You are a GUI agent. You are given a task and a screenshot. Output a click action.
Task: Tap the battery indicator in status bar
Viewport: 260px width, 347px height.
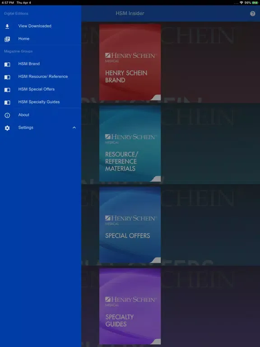click(x=255, y=3)
